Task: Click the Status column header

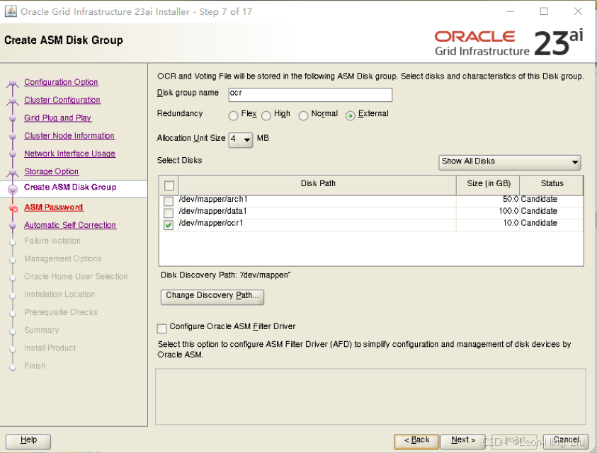Action: click(x=552, y=185)
